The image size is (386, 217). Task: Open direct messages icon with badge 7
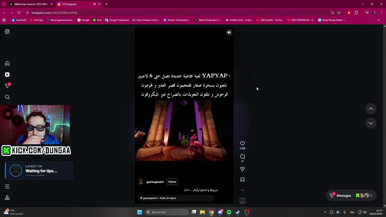[x=8, y=86]
